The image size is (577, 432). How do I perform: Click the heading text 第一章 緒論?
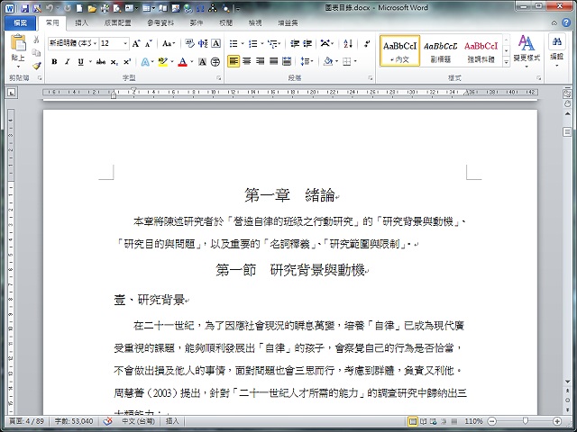tap(289, 195)
